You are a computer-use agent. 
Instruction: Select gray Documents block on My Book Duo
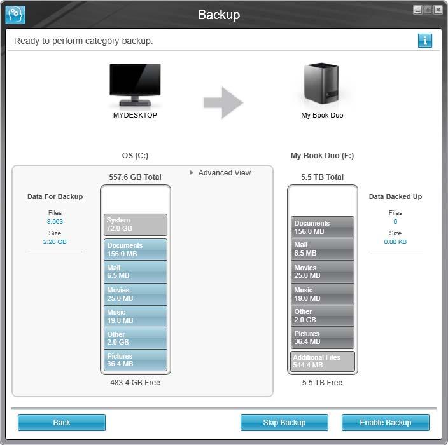click(x=322, y=227)
